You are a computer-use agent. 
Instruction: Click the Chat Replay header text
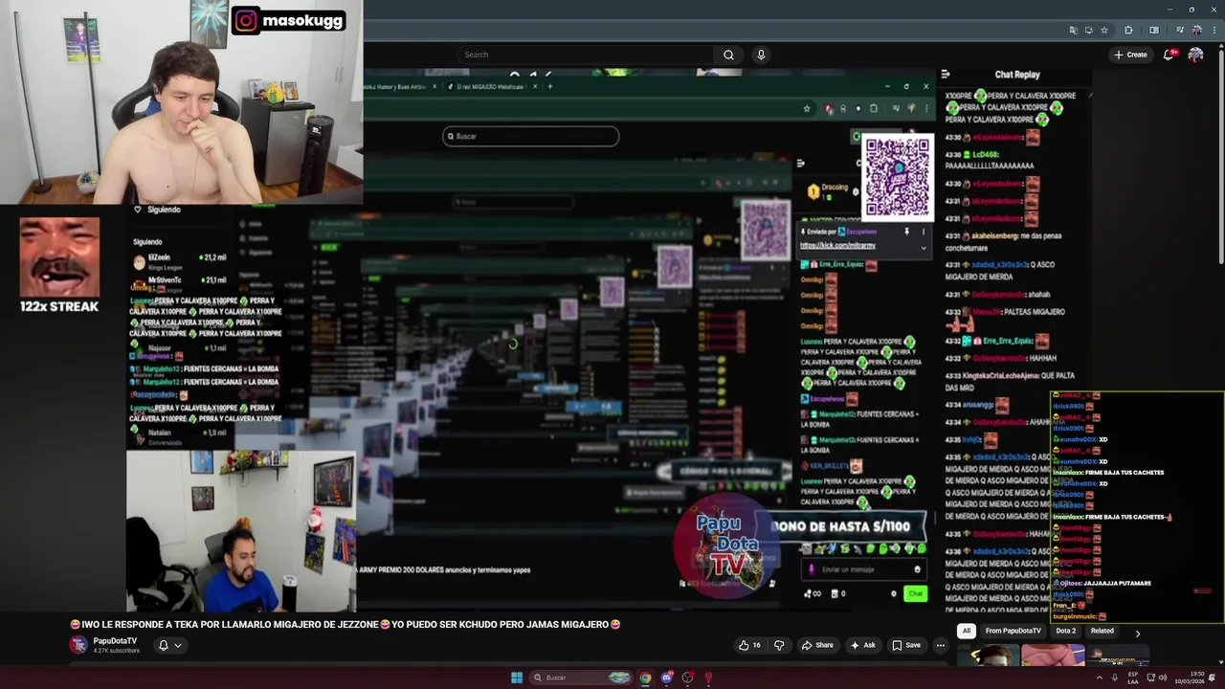coord(1017,74)
